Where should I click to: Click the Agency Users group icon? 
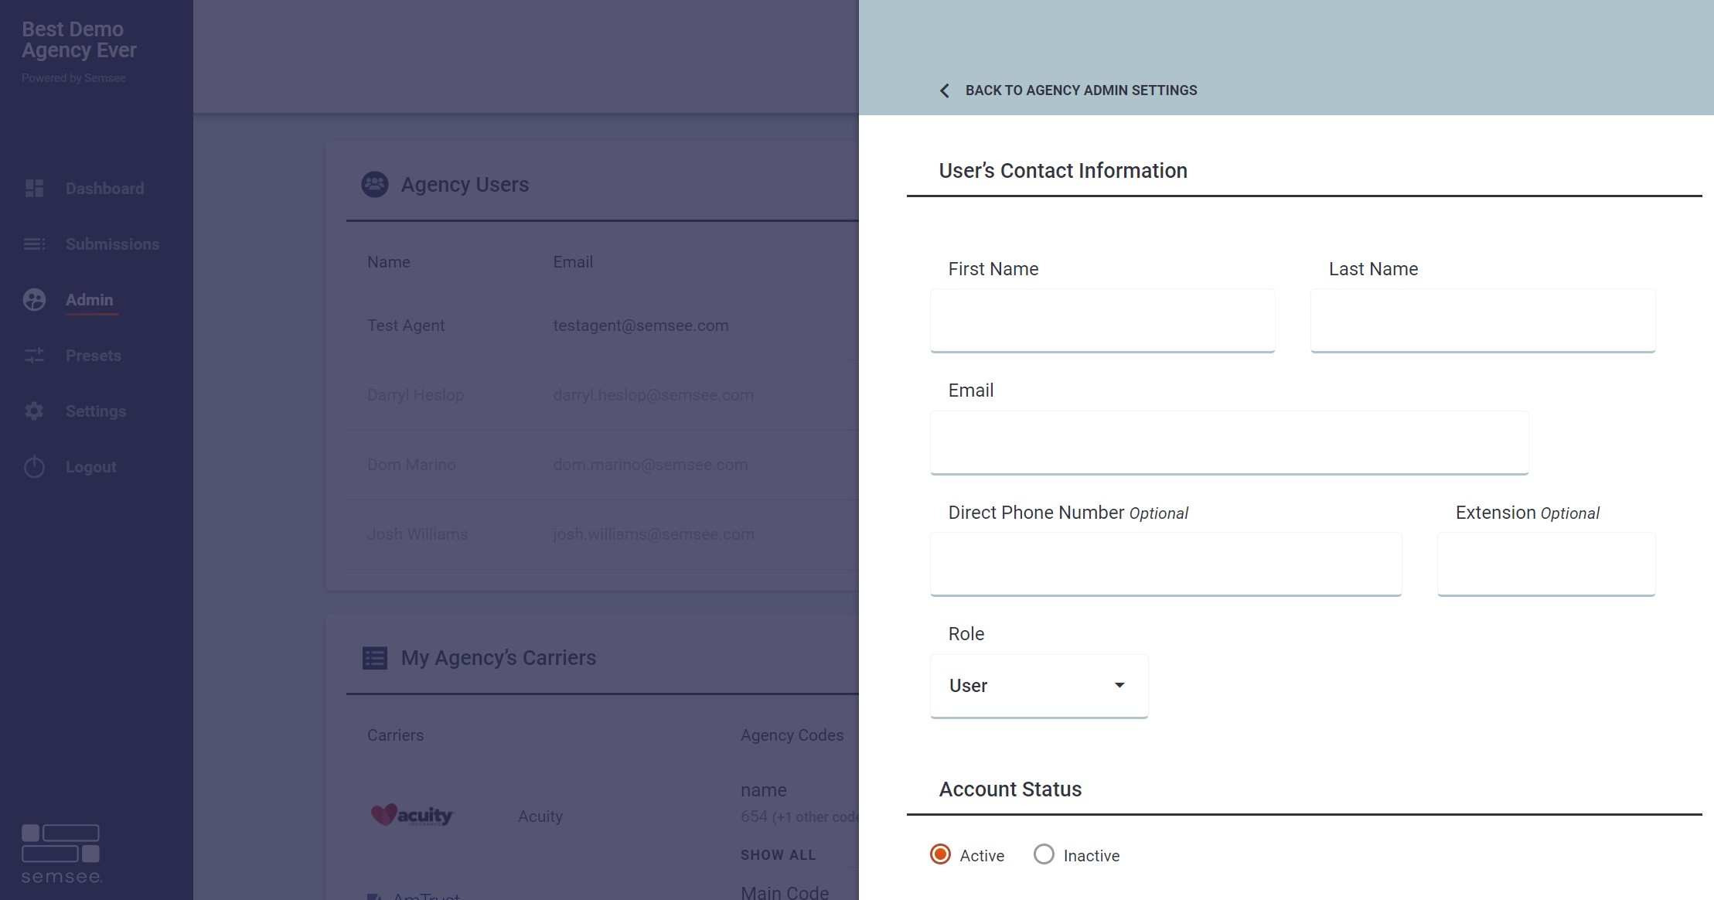tap(375, 184)
